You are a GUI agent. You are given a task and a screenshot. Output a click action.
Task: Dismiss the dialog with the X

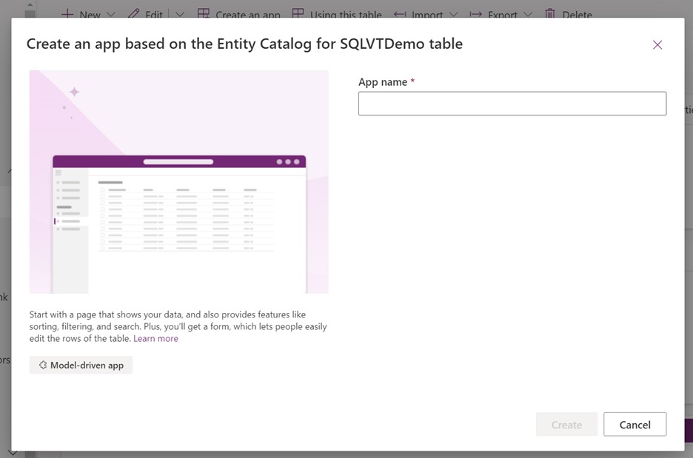(657, 44)
